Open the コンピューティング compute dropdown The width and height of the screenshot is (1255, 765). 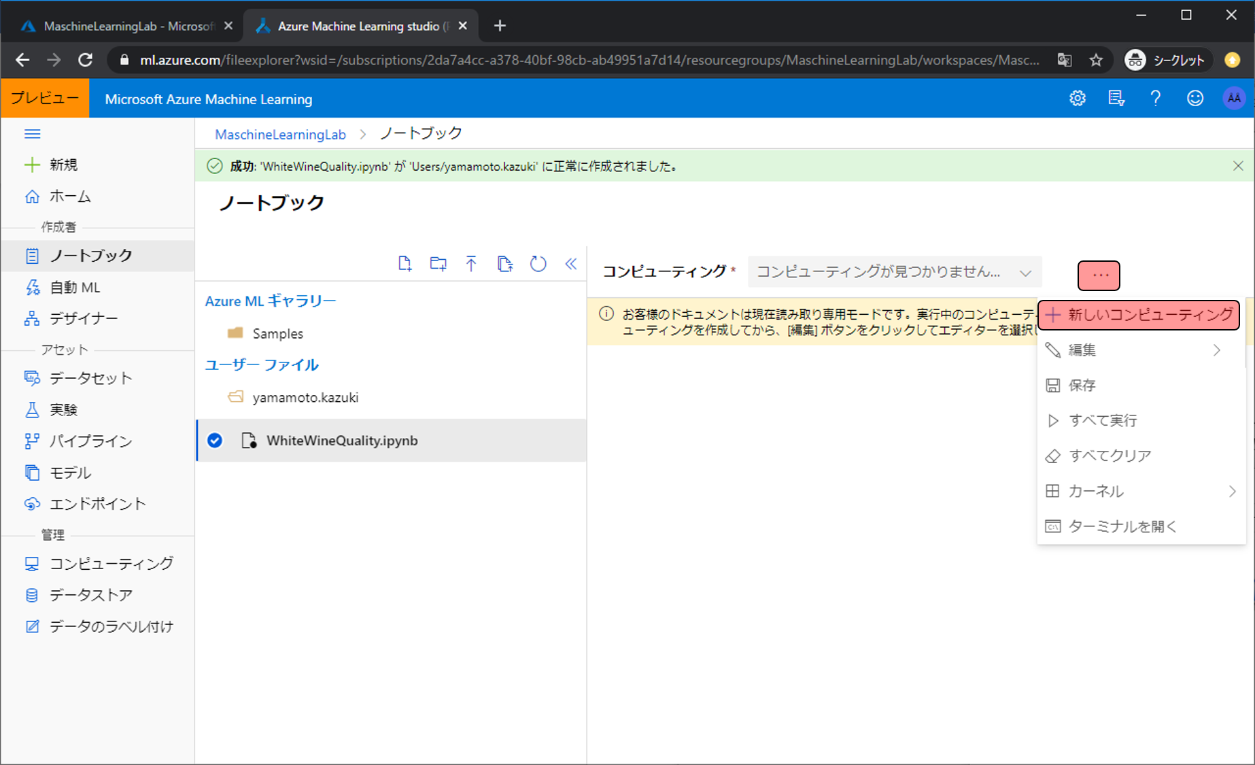point(893,273)
